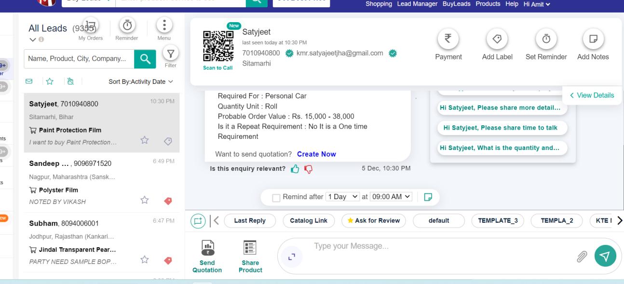624x284 pixels.
Task: Click the kmr.satyajeetjha@gmail.com email address
Action: pyautogui.click(x=340, y=53)
